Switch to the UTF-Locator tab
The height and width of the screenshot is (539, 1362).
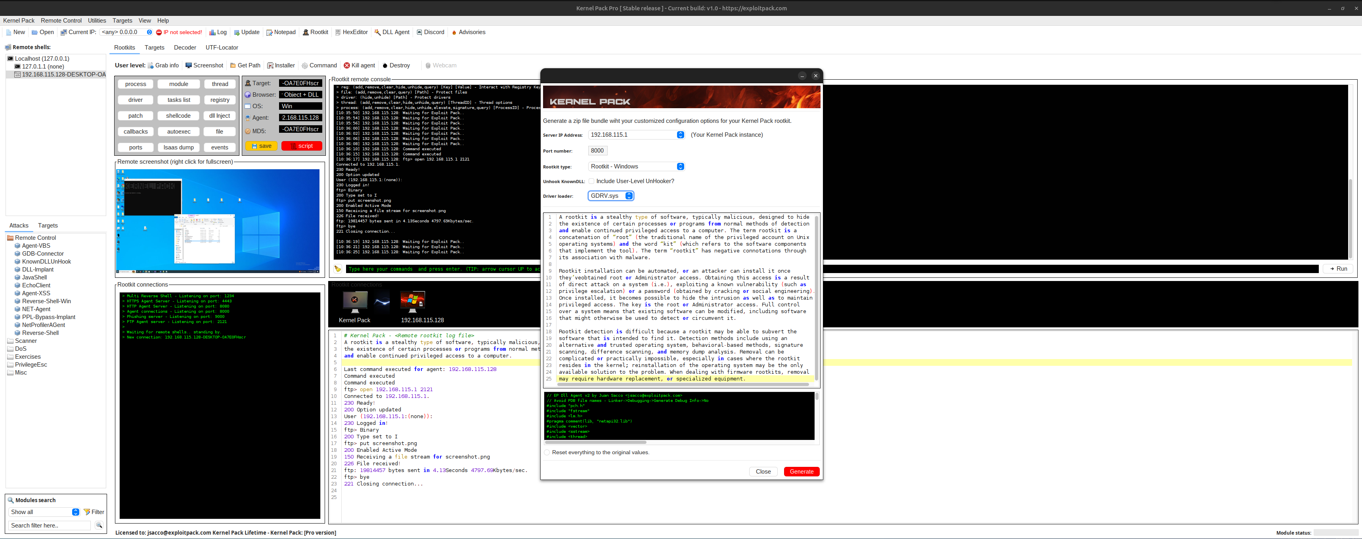tap(222, 48)
